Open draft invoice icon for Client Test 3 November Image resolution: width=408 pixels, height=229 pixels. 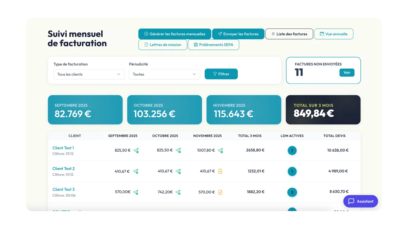(x=220, y=192)
